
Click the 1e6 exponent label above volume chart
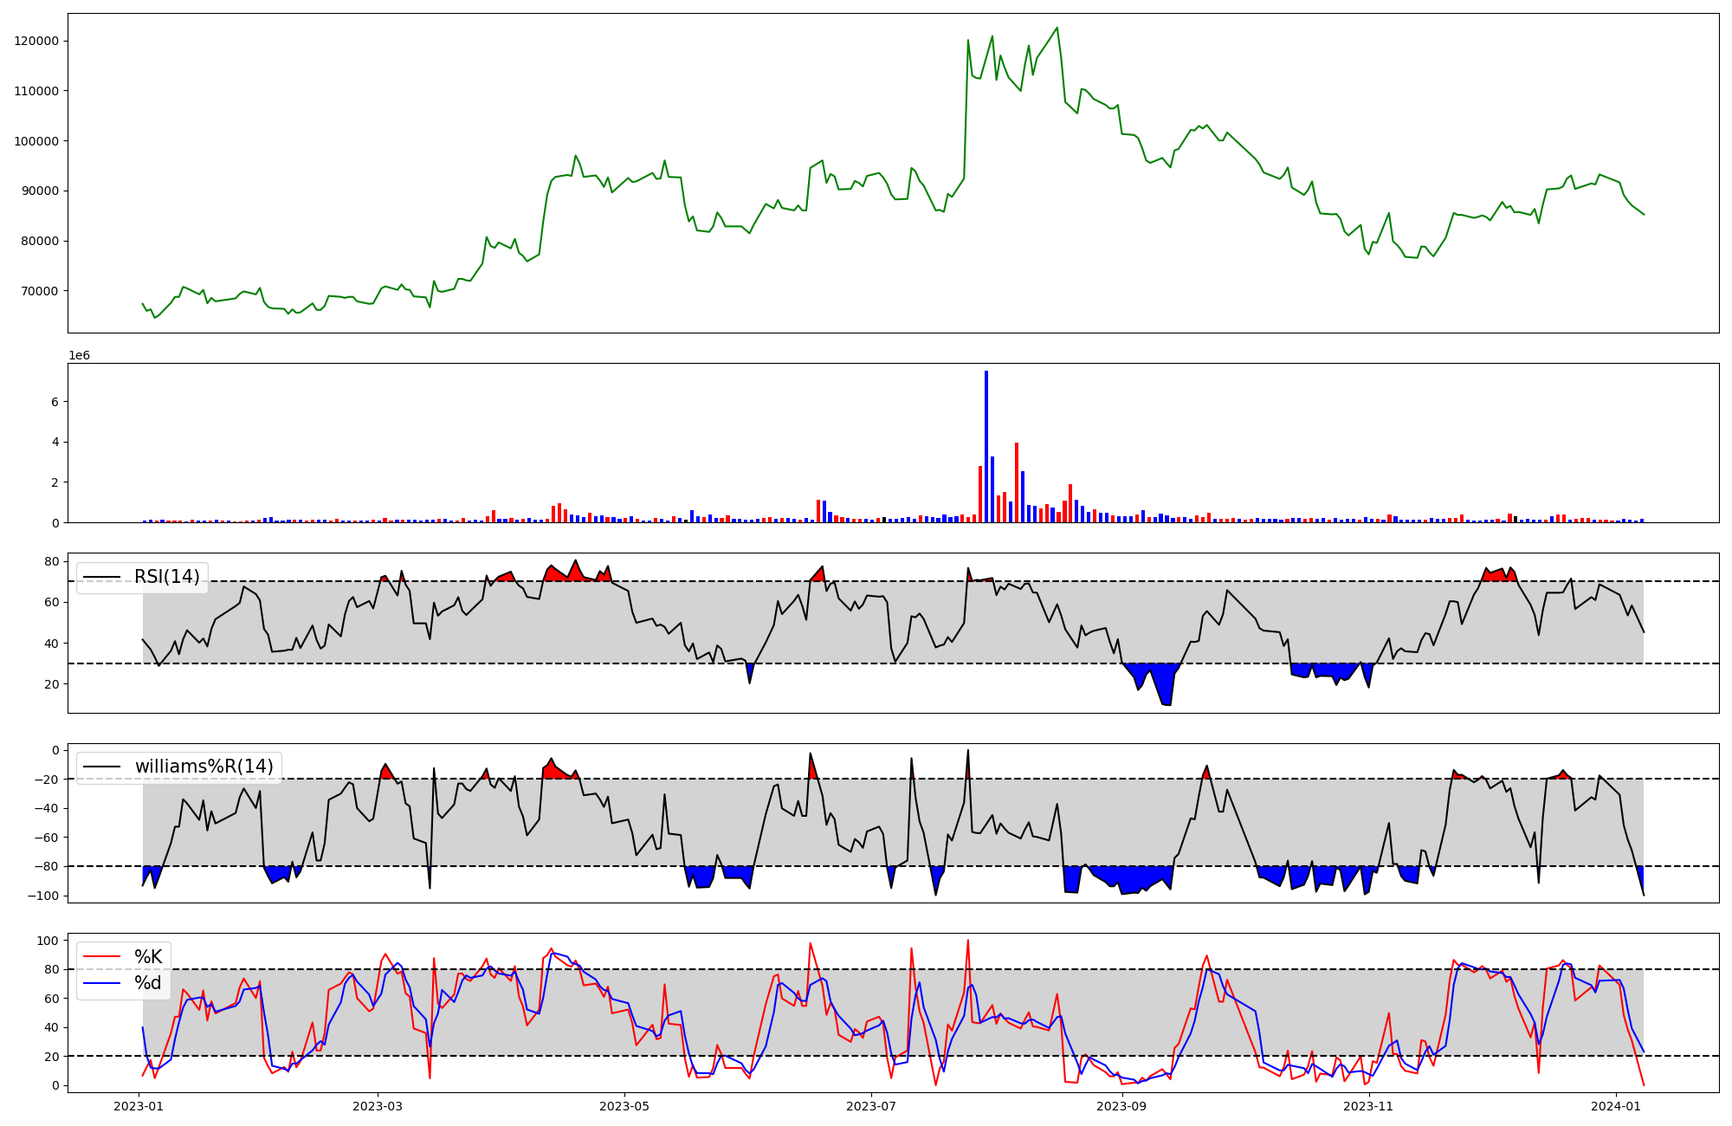79,356
